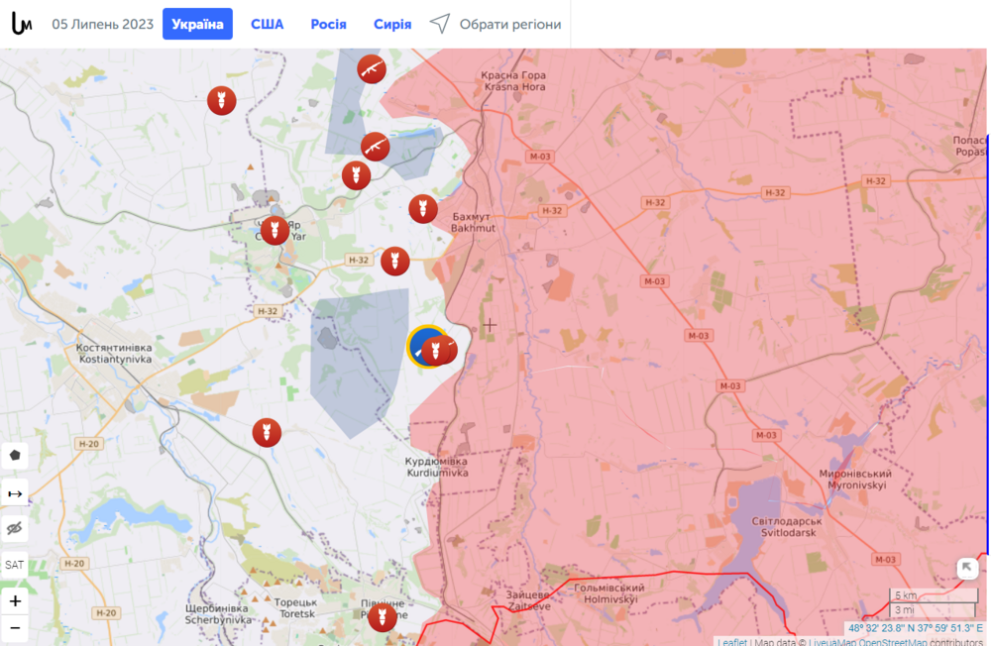The height and width of the screenshot is (646, 991).
Task: Switch to the Сирія tab
Action: pyautogui.click(x=391, y=24)
